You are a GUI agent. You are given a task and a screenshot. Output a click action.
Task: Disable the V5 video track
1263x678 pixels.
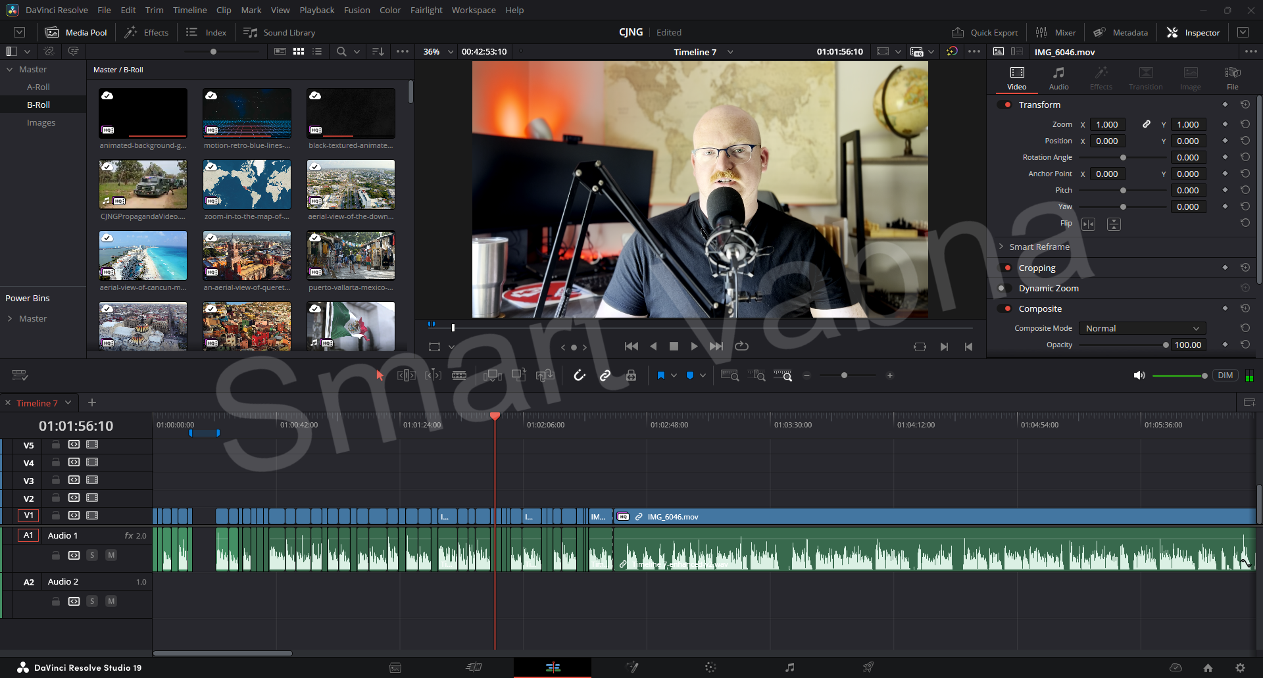tap(92, 445)
